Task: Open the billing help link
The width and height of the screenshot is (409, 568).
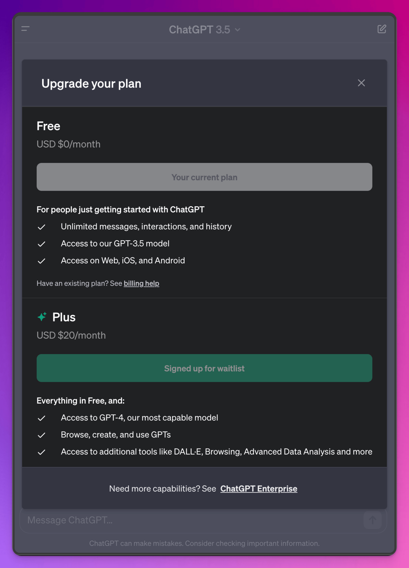Action: pos(141,283)
